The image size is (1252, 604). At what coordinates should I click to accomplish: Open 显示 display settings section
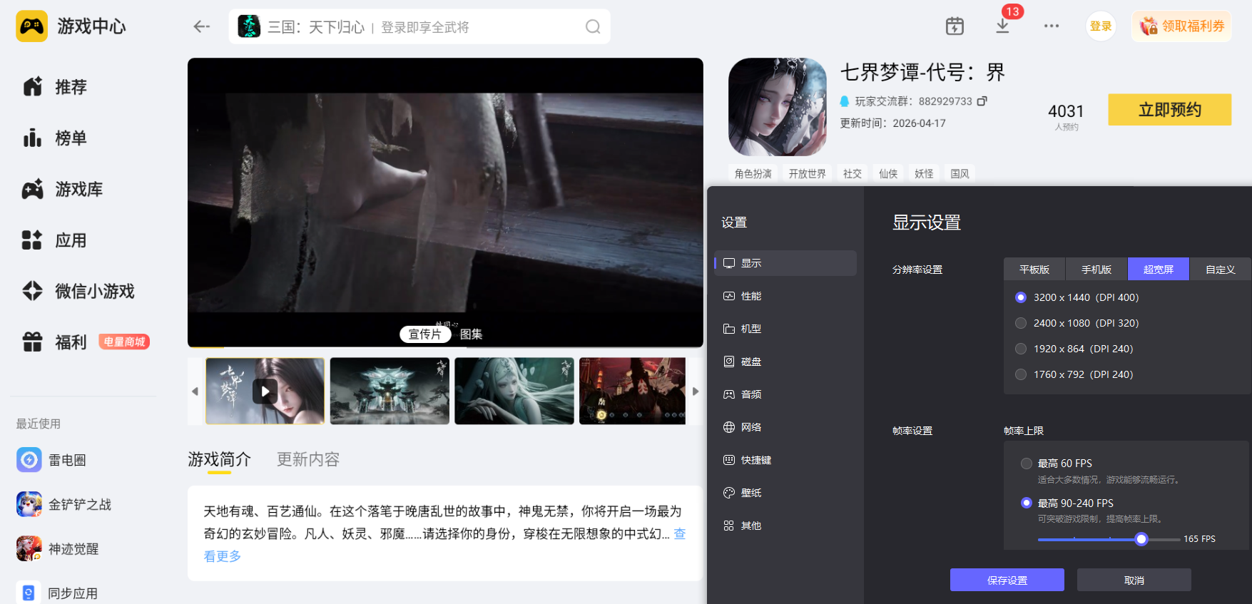[785, 263]
